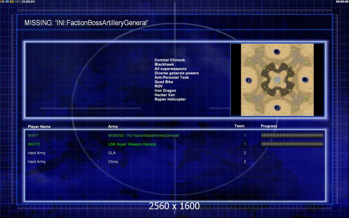Image resolution: width=349 pixels, height=218 pixels.
Task: Click the 'Blackhawk' feature line
Action: click(164, 64)
